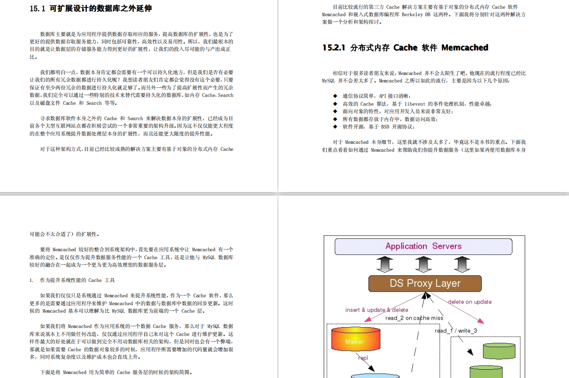Click the line starting "下面是将 Memcached 用为简单的"

[x=116, y=372]
